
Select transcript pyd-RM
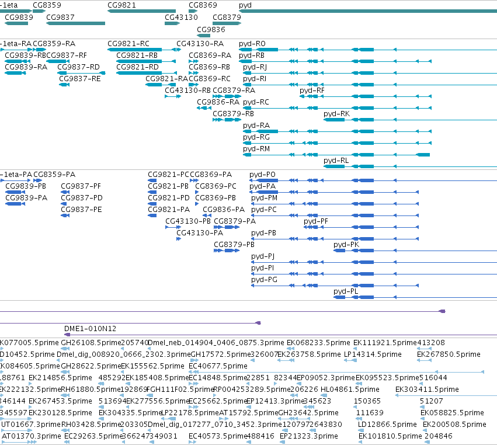256,149
